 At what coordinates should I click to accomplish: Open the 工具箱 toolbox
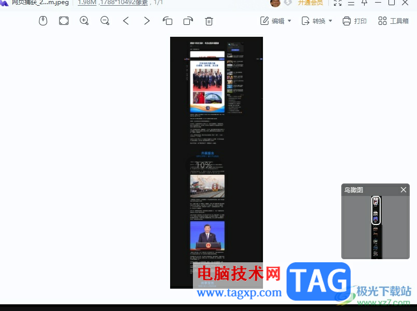393,21
